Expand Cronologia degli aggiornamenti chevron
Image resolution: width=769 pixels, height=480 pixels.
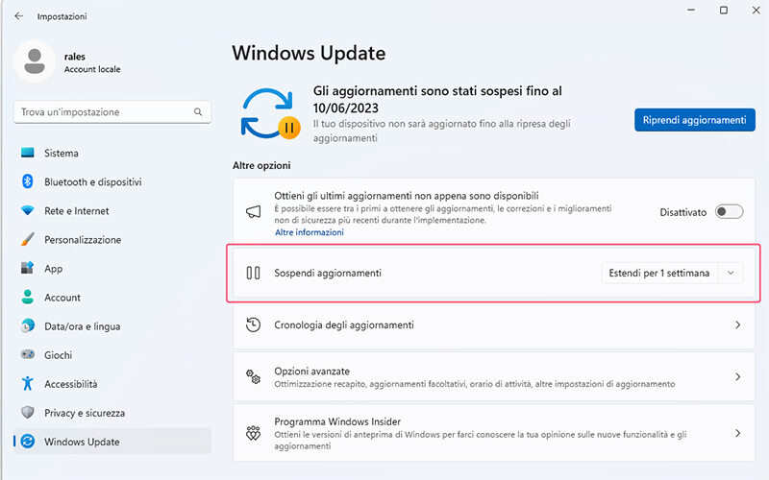[x=737, y=324]
